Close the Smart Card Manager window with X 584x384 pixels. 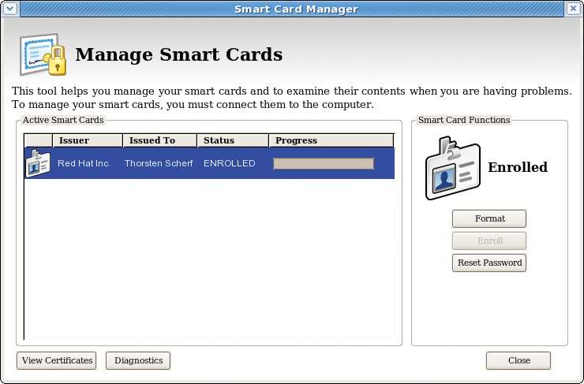click(x=573, y=8)
